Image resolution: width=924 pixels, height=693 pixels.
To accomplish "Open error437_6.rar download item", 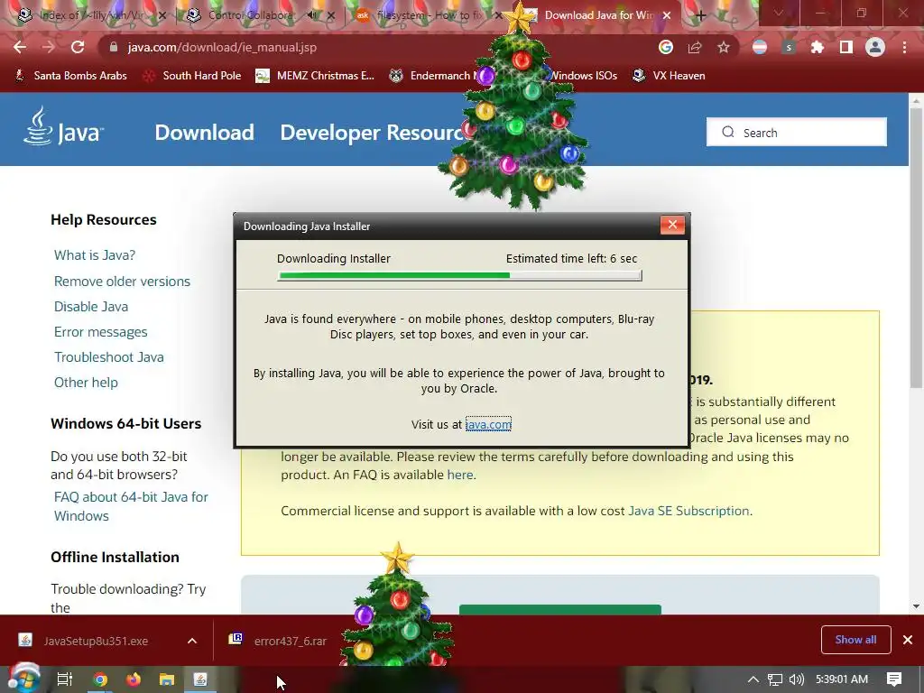I will (x=278, y=641).
